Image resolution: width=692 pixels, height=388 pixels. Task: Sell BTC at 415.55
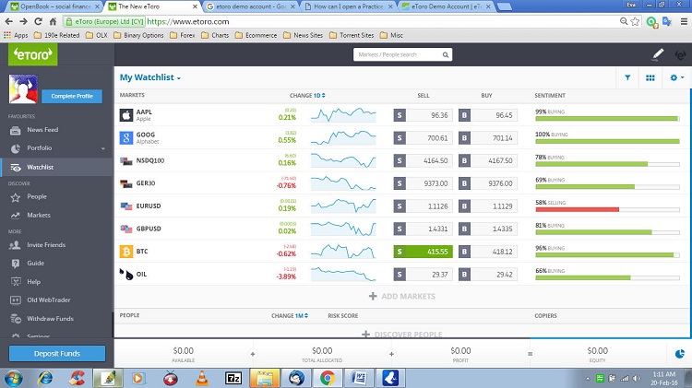tap(423, 252)
